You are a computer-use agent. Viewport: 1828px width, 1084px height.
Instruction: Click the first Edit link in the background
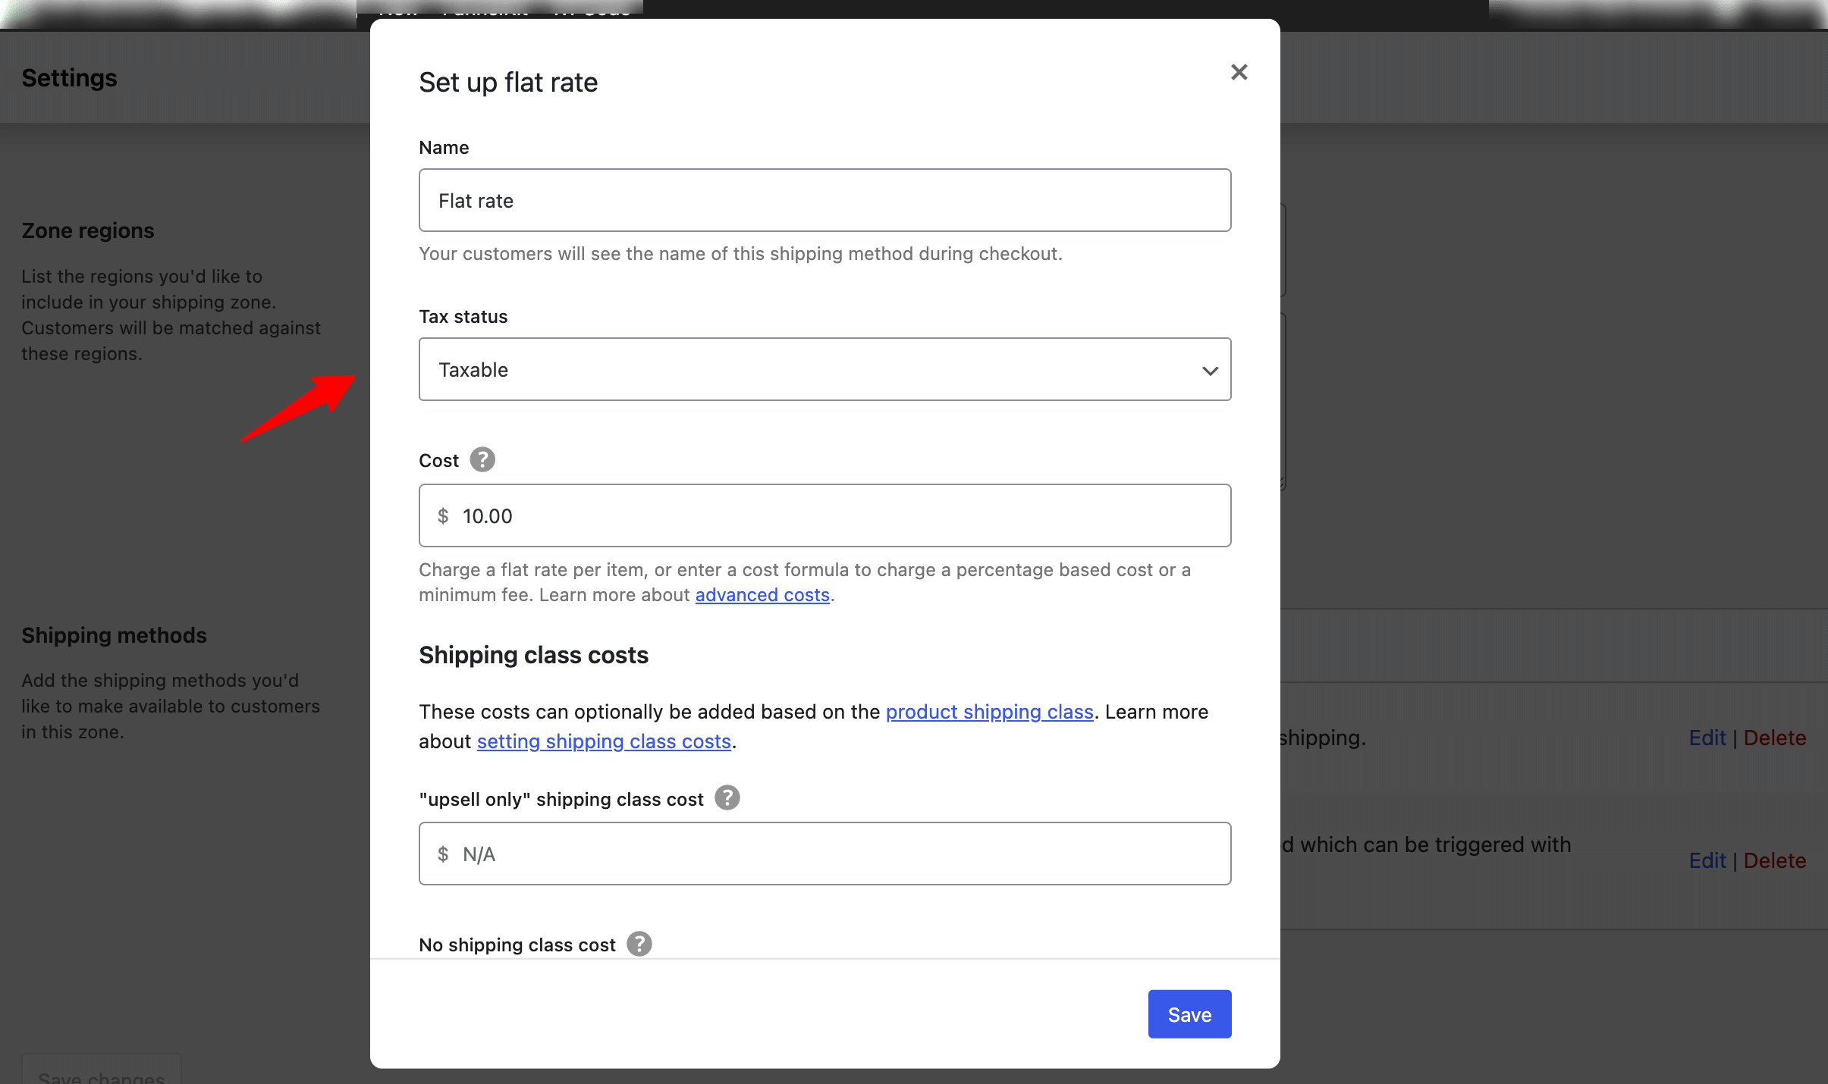1707,738
